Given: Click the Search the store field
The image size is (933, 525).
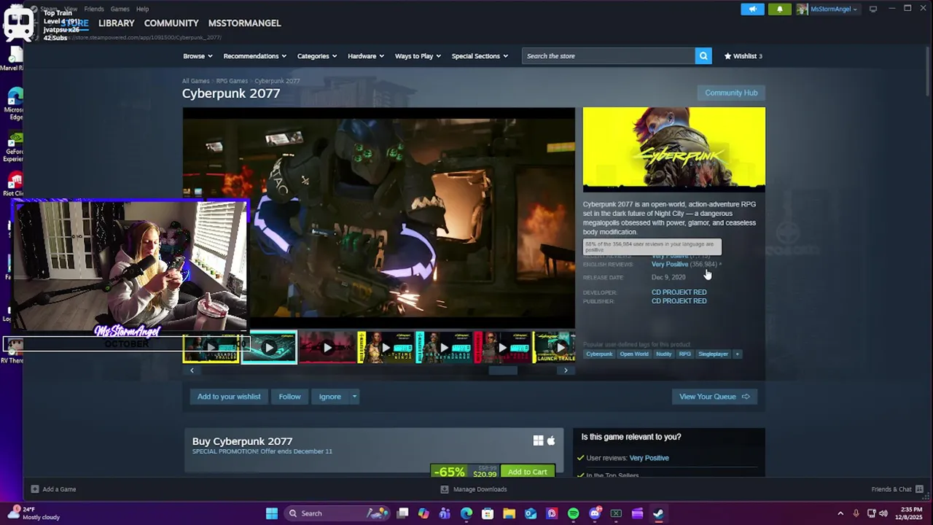Looking at the screenshot, I should coord(609,56).
